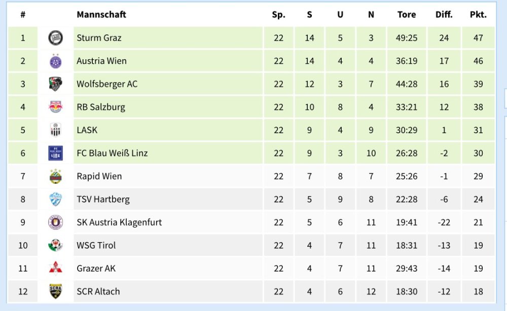Viewport: 507px width, 311px height.
Task: Select the WSG Tirol team name
Action: pyautogui.click(x=96, y=245)
